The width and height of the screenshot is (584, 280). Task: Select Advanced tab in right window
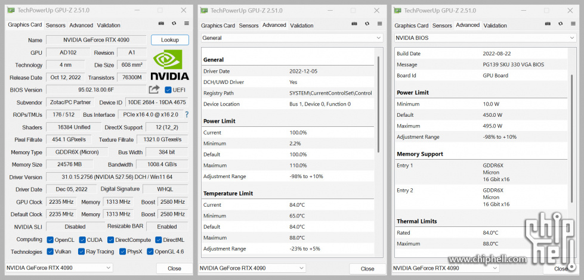[x=468, y=25]
